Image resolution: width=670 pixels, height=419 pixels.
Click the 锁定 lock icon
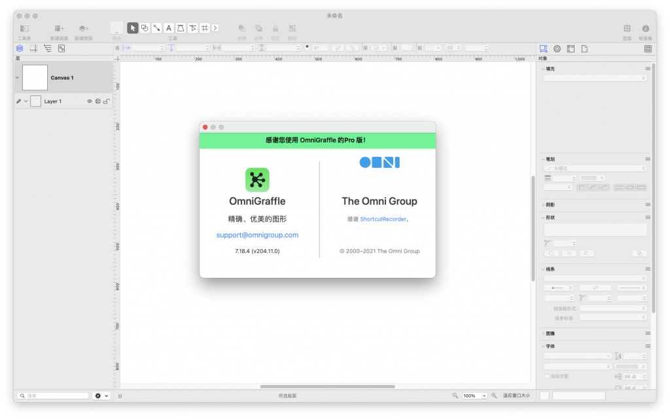point(275,29)
